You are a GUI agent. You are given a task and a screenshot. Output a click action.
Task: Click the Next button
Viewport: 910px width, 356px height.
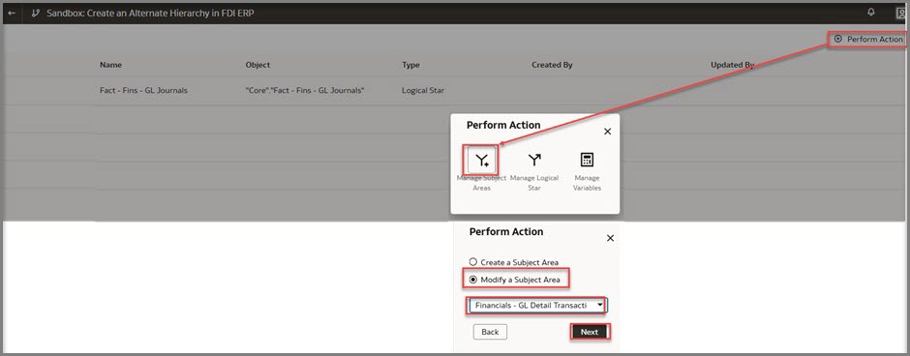589,332
